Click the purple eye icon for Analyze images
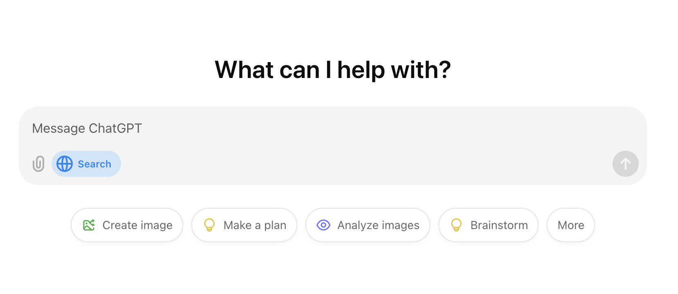 click(323, 225)
